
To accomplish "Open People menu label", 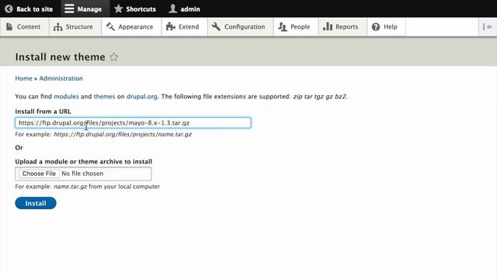I will (301, 27).
